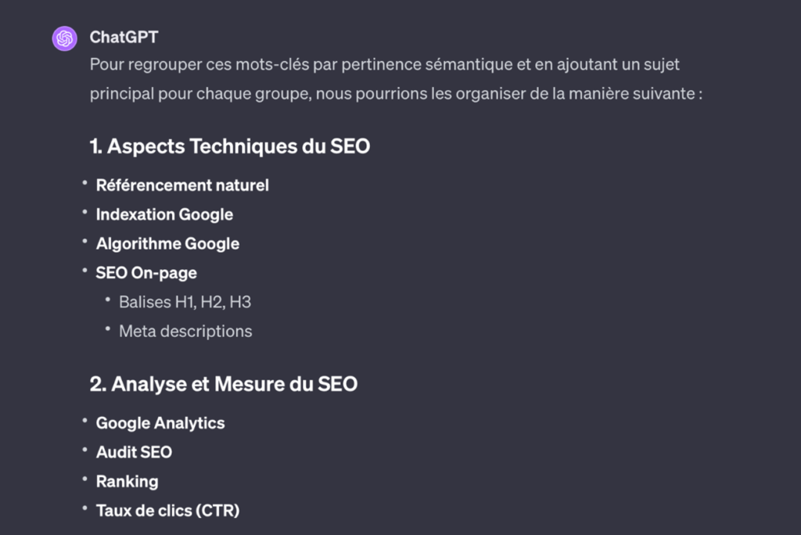Viewport: 801px width, 535px height.
Task: Select the "2. Analyse et Mesure du SEO" heading
Action: click(223, 384)
